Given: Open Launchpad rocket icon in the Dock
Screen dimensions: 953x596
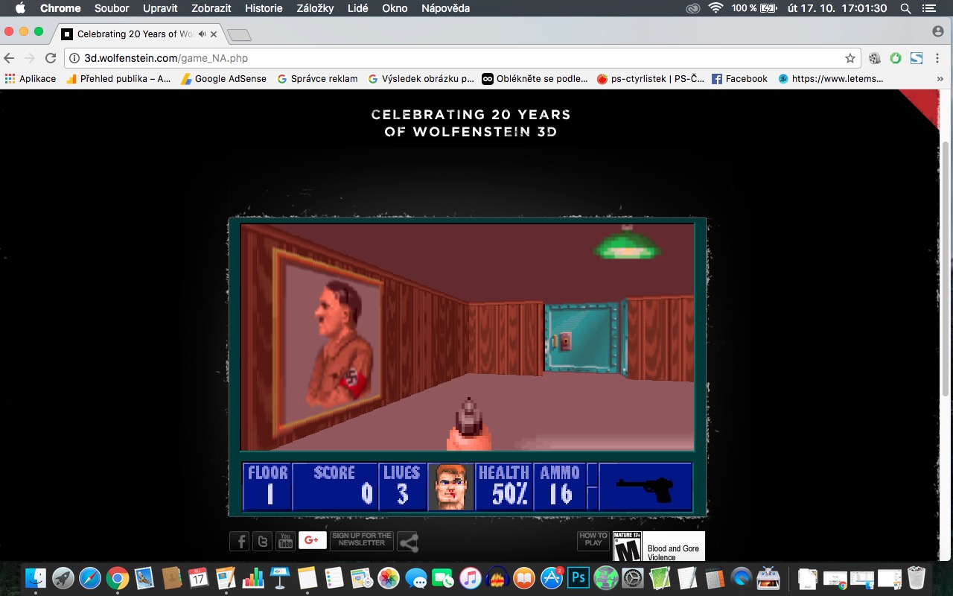Looking at the screenshot, I should pyautogui.click(x=63, y=578).
